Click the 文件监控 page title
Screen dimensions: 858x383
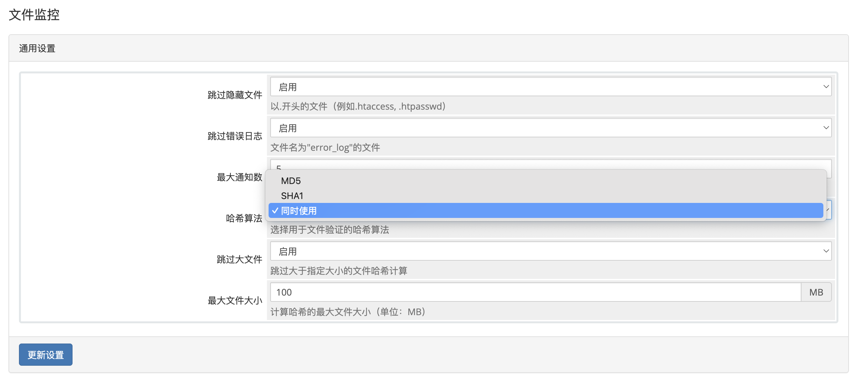tap(34, 15)
